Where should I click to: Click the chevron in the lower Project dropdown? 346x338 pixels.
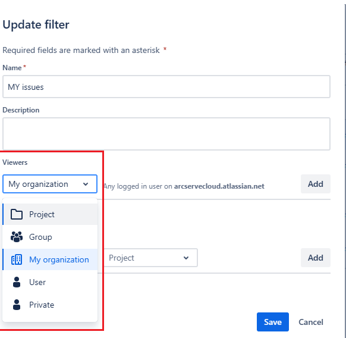point(186,258)
